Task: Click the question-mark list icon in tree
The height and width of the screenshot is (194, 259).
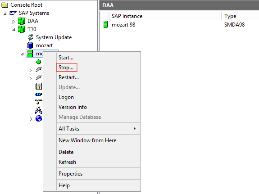Action: point(39,86)
